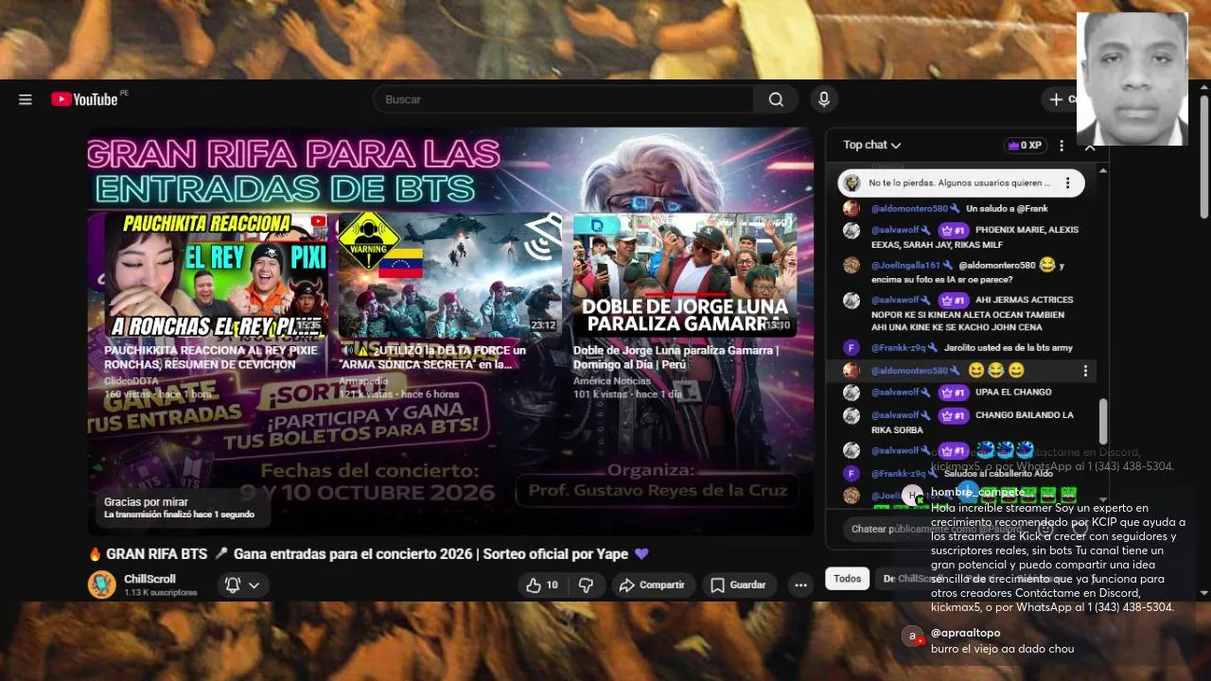The width and height of the screenshot is (1211, 681).
Task: Open chat options three-dot menu beside XP
Action: coord(1062,146)
